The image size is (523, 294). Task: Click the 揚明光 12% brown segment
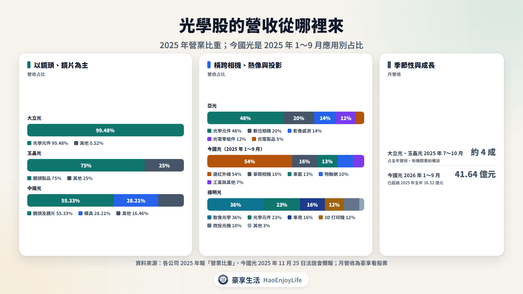point(334,204)
